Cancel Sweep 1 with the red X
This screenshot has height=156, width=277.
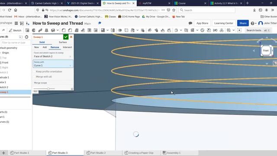[71, 37]
